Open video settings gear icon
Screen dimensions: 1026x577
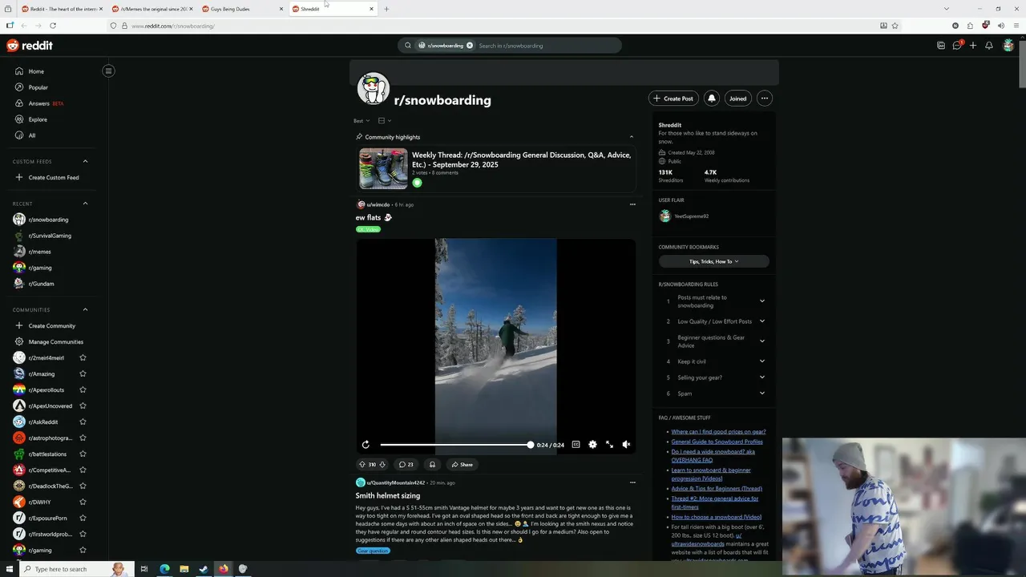(592, 445)
